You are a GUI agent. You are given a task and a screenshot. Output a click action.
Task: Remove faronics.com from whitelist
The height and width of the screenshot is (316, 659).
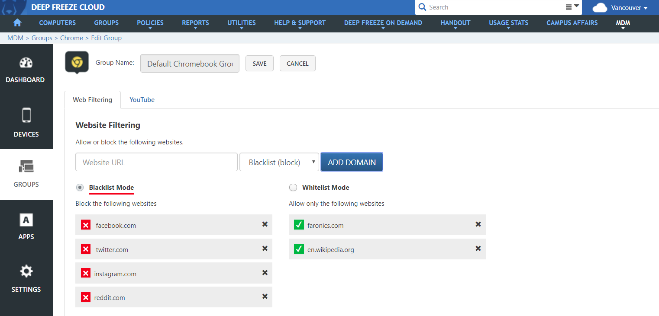click(478, 224)
